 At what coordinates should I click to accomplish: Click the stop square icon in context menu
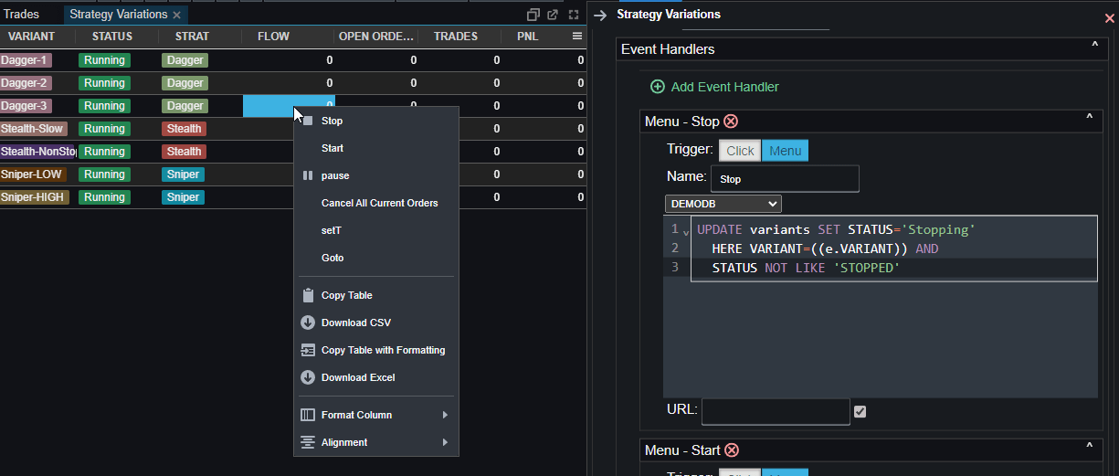tap(308, 121)
